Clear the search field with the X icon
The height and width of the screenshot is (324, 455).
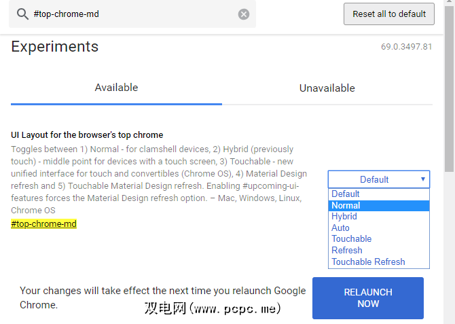click(244, 14)
